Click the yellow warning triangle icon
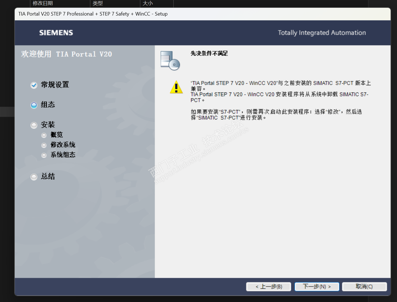The image size is (397, 302). 176,87
